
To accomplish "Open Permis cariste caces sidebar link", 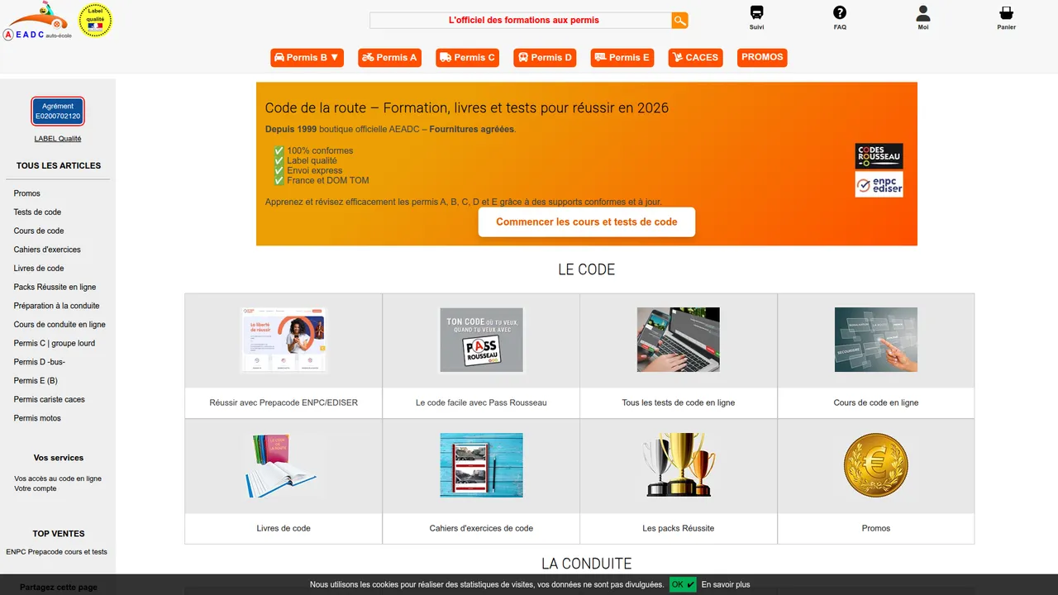I will 50,400.
